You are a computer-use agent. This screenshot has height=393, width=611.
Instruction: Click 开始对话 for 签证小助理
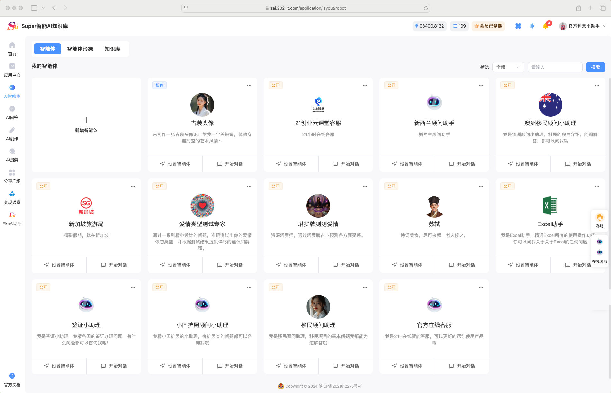(x=114, y=366)
